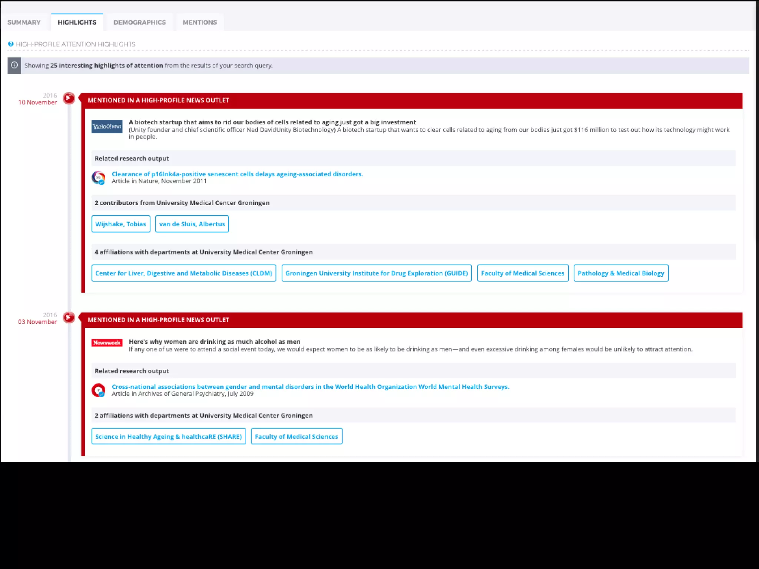Screen dimensions: 759x569
Task: Click the Altmetric donut for the Psychiatry article
Action: tap(99, 390)
